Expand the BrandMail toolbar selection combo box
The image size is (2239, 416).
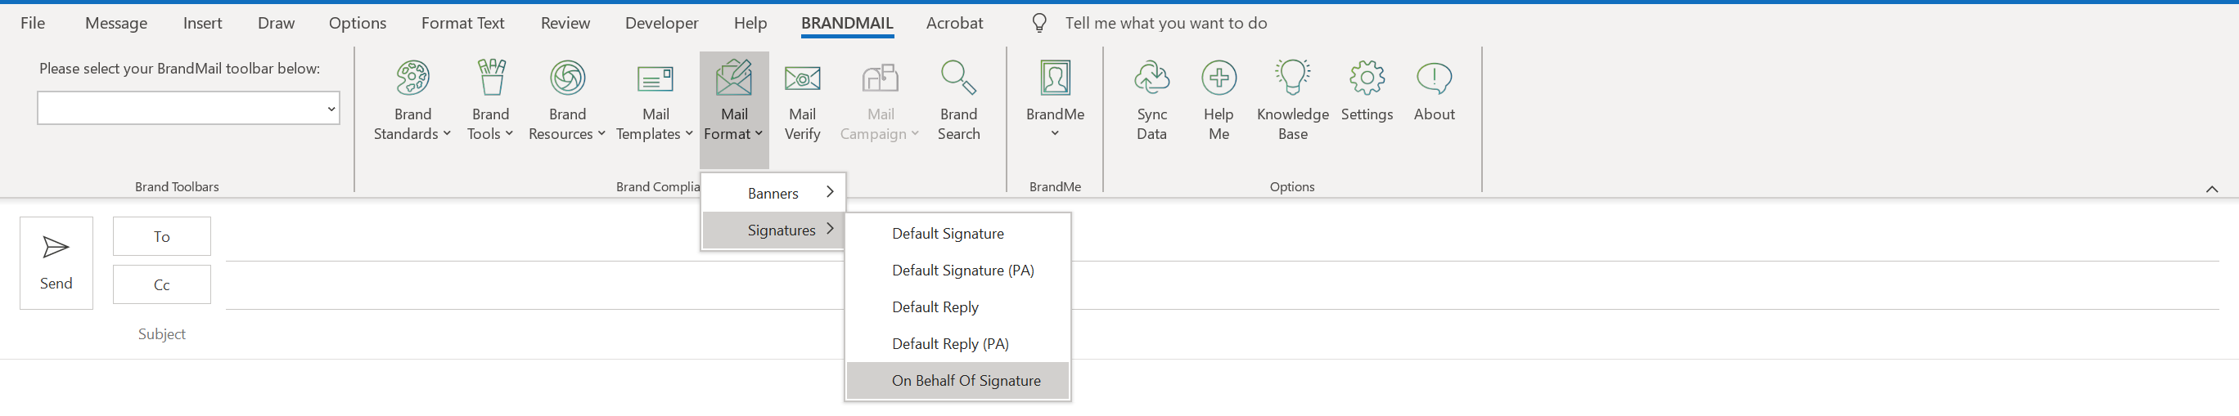[x=331, y=109]
